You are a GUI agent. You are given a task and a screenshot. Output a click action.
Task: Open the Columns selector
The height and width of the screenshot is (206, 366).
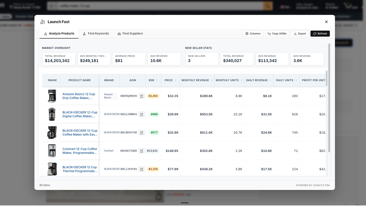[253, 33]
